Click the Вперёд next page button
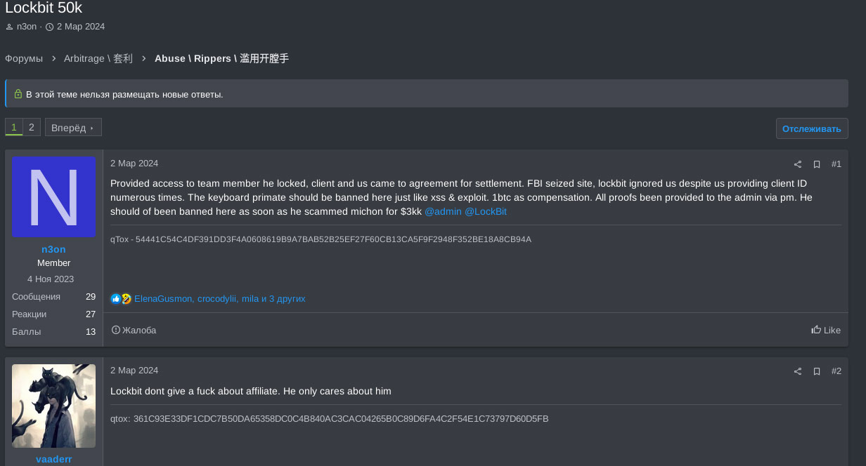The image size is (866, 466). (x=73, y=128)
